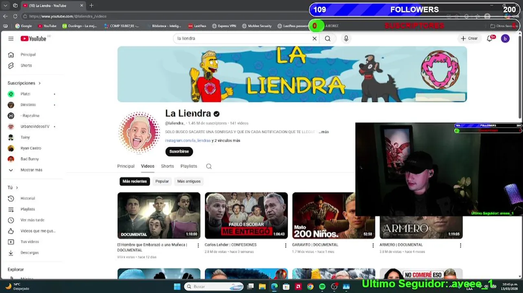Open File Explorer from the taskbar
Screen dimensions: 523x293
(262, 286)
